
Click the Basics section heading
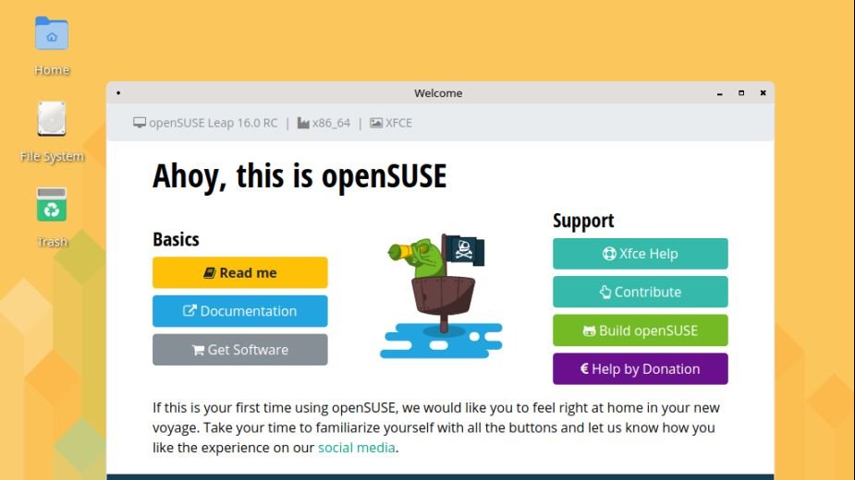176,239
